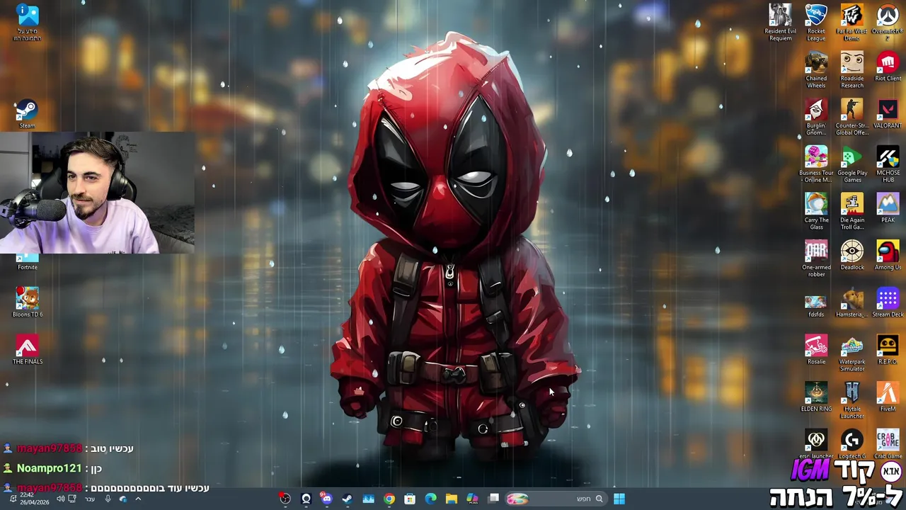Select the Business Tour shortcut
Viewport: 906px width, 510px height.
tap(816, 165)
